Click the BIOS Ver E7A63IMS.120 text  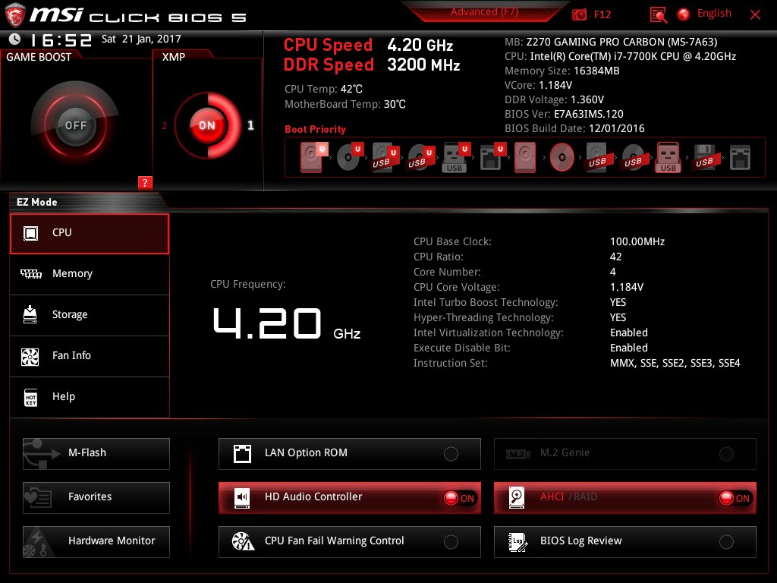pyautogui.click(x=564, y=114)
